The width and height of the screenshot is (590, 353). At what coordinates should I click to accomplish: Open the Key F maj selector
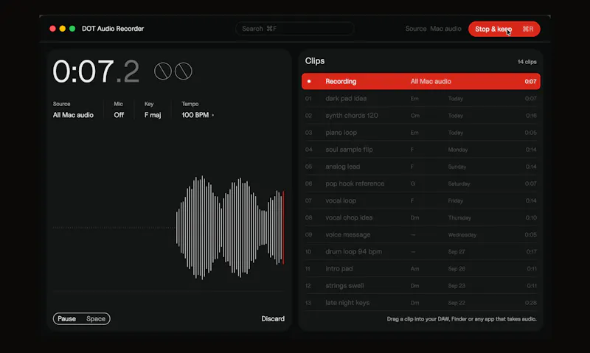point(153,110)
